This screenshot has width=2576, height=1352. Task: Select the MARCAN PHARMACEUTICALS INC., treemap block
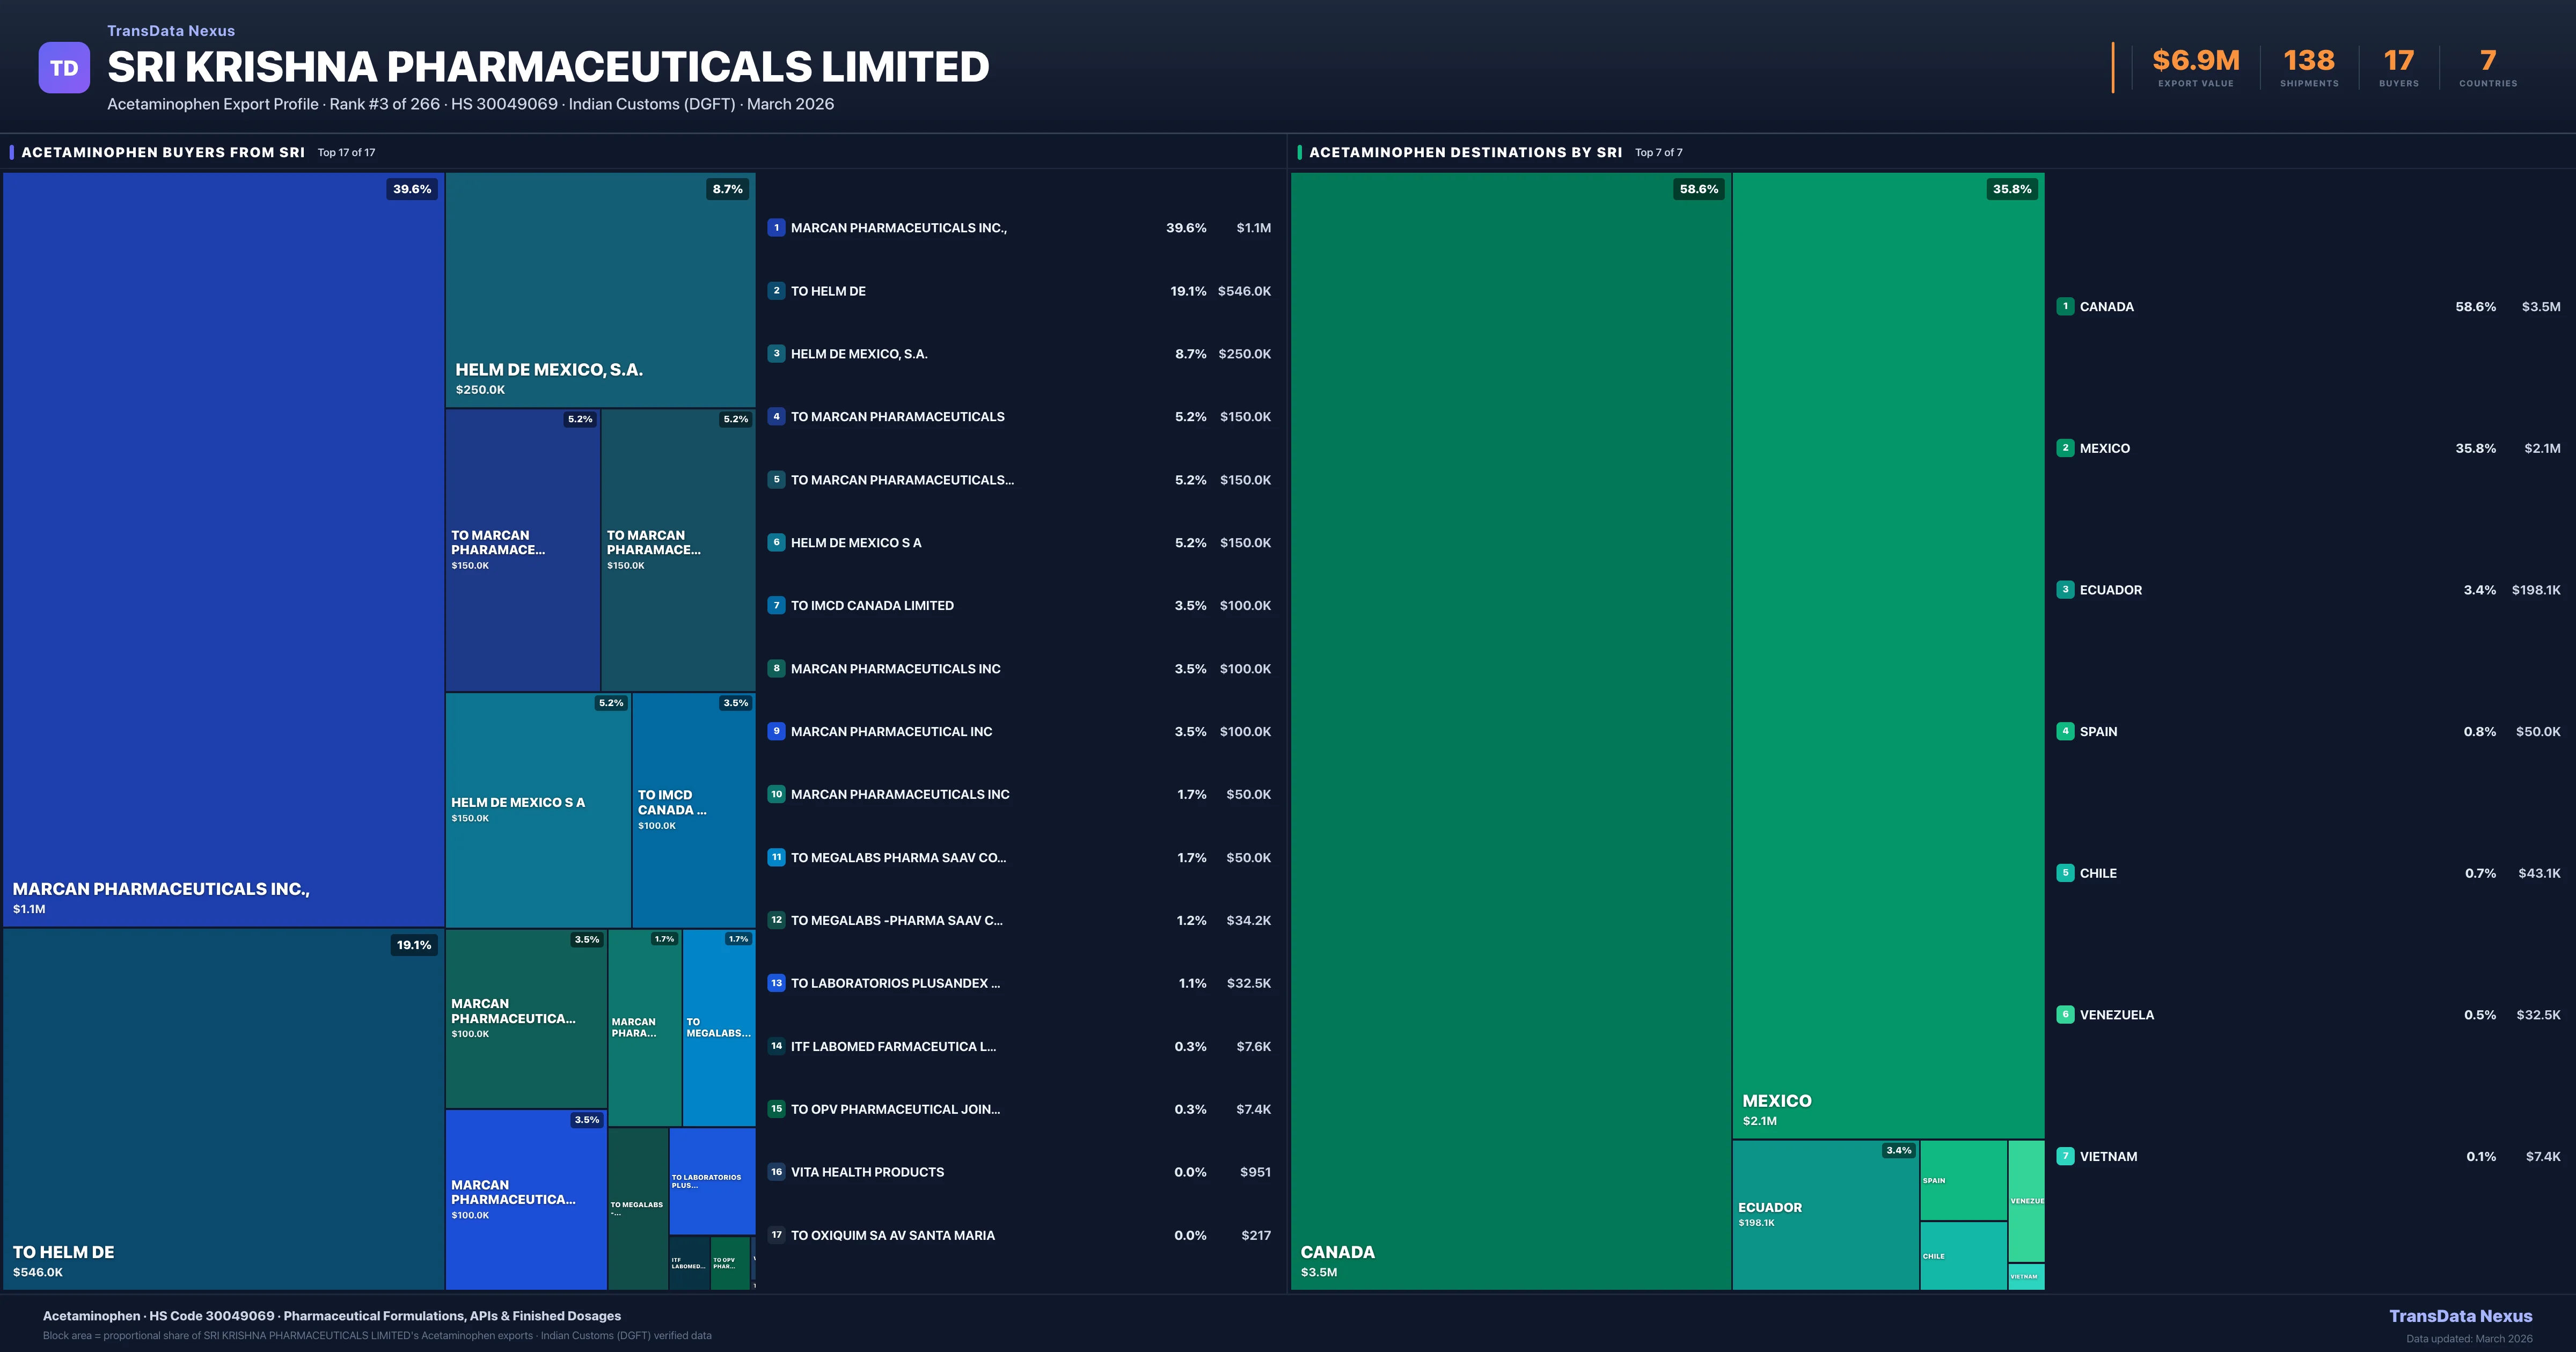223,550
